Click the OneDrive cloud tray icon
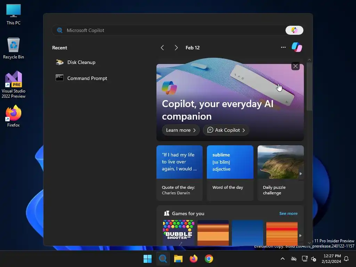The width and height of the screenshot is (356, 267). (294, 259)
